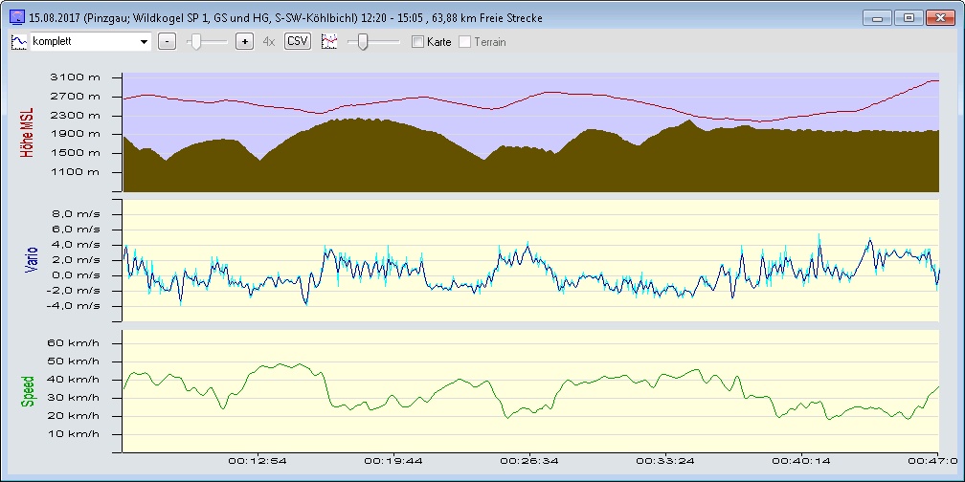
Task: Zoom out with the minus button
Action: [167, 42]
